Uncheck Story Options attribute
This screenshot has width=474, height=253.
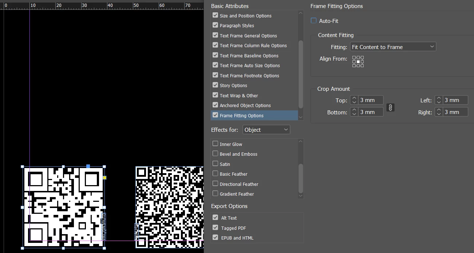point(216,85)
